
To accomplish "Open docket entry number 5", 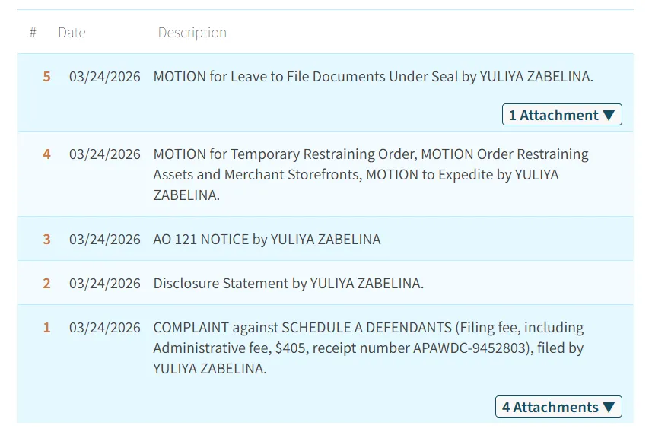I will pyautogui.click(x=47, y=77).
